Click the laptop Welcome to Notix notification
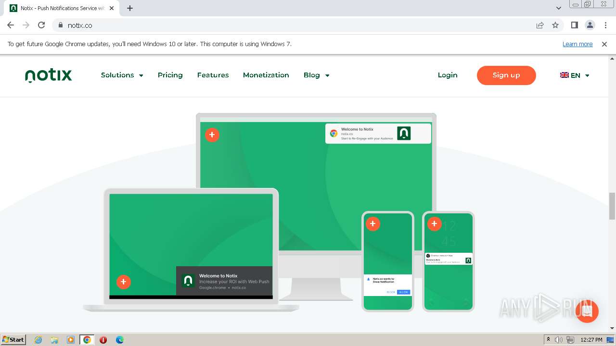The width and height of the screenshot is (616, 346). (x=224, y=281)
